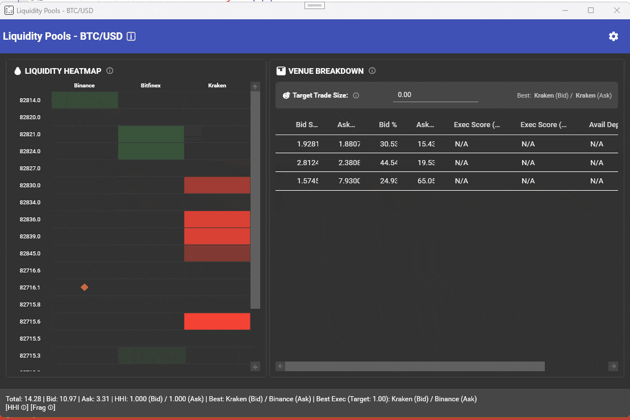Select the red Kraken cell at 82836.0
This screenshot has width=630, height=420.
coord(217,219)
